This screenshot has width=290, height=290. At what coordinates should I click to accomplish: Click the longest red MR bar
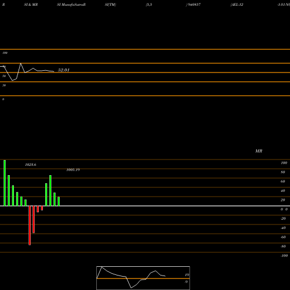tap(30, 226)
